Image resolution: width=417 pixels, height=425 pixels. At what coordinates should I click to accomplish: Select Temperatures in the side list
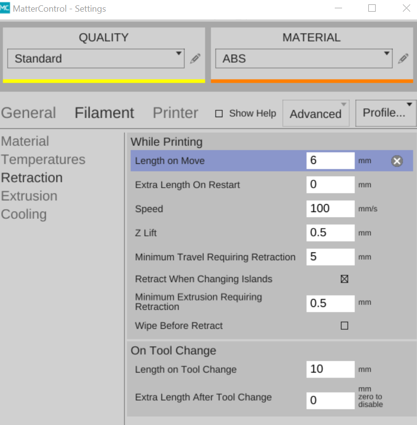point(43,159)
